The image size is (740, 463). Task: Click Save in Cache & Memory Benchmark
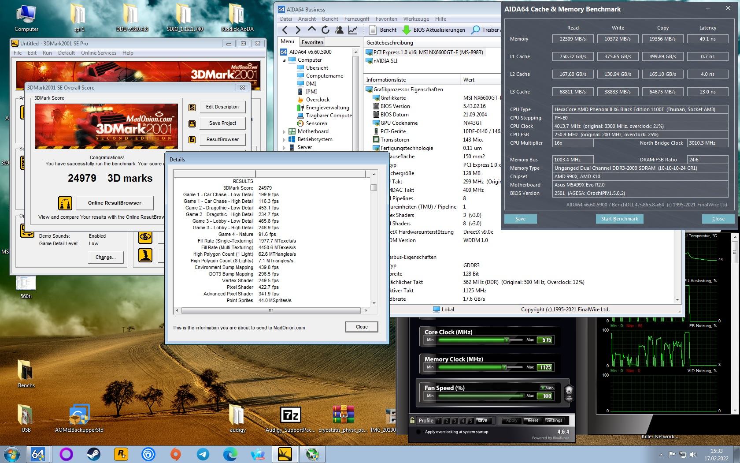tap(520, 219)
